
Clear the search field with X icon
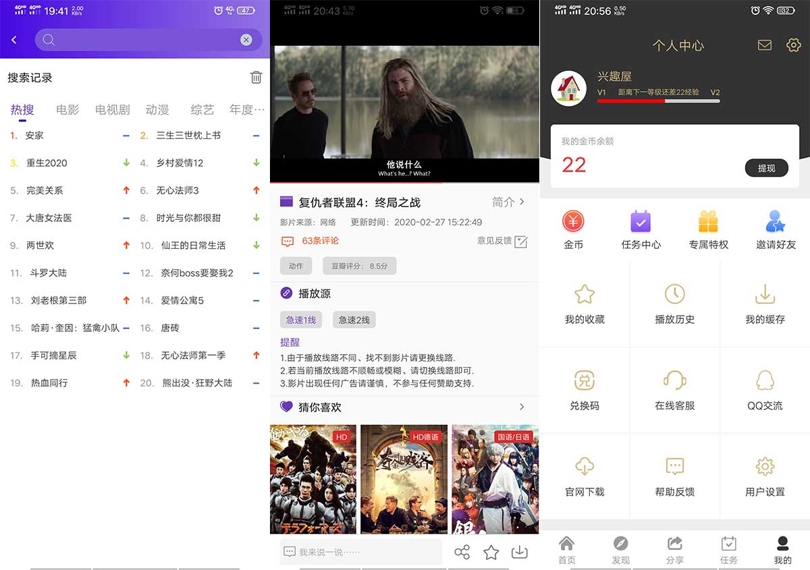pyautogui.click(x=246, y=40)
